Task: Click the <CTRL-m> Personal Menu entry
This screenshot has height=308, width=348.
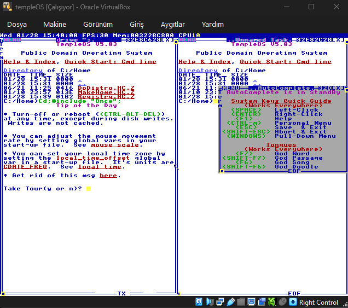Action: pyautogui.click(x=244, y=123)
